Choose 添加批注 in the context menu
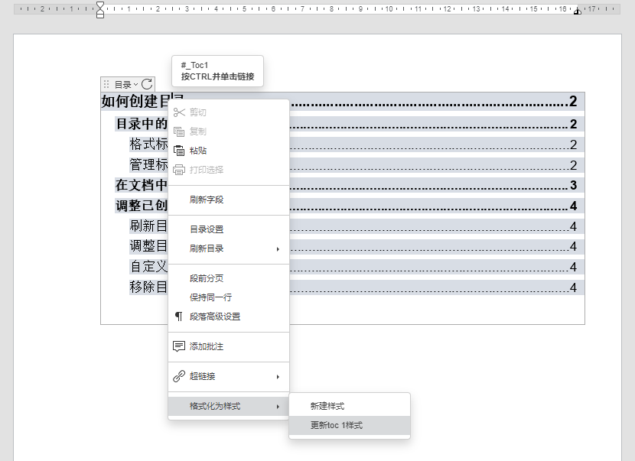 point(229,346)
